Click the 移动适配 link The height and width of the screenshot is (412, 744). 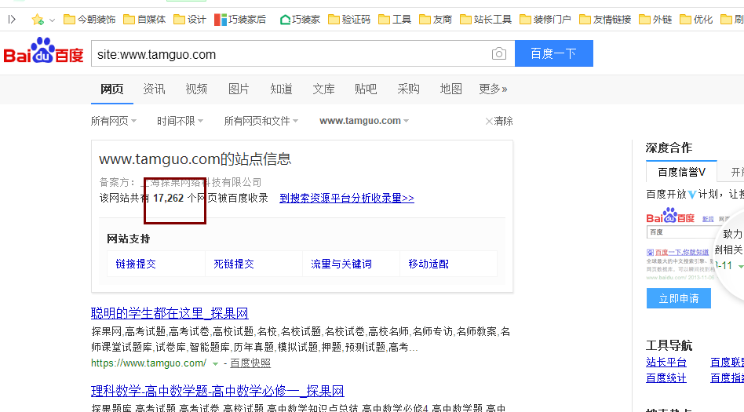click(x=429, y=264)
